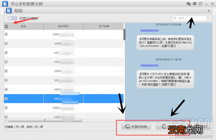Open the feedback screen icon in title bar
The width and height of the screenshot is (216, 140).
coord(201,4)
